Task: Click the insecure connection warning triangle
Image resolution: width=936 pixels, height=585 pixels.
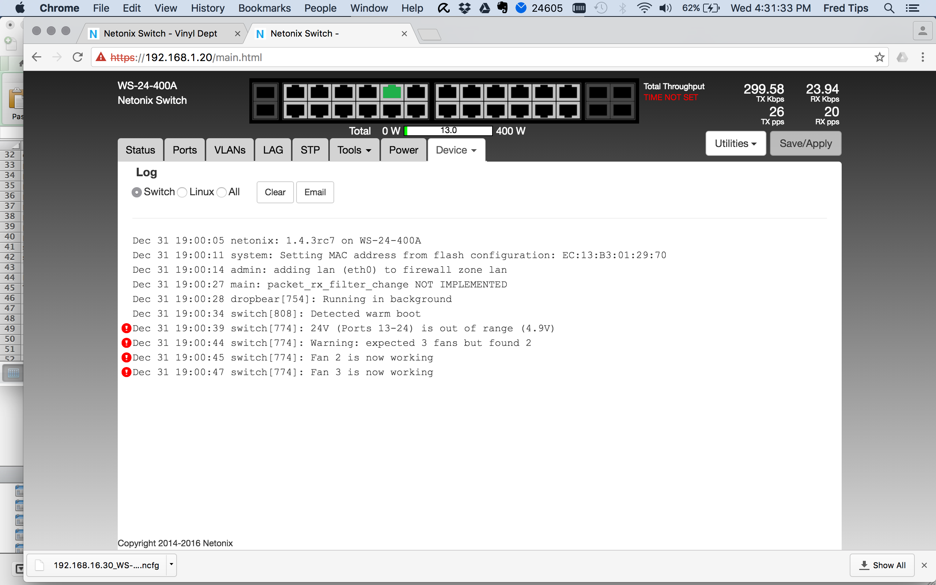Action: click(x=101, y=57)
